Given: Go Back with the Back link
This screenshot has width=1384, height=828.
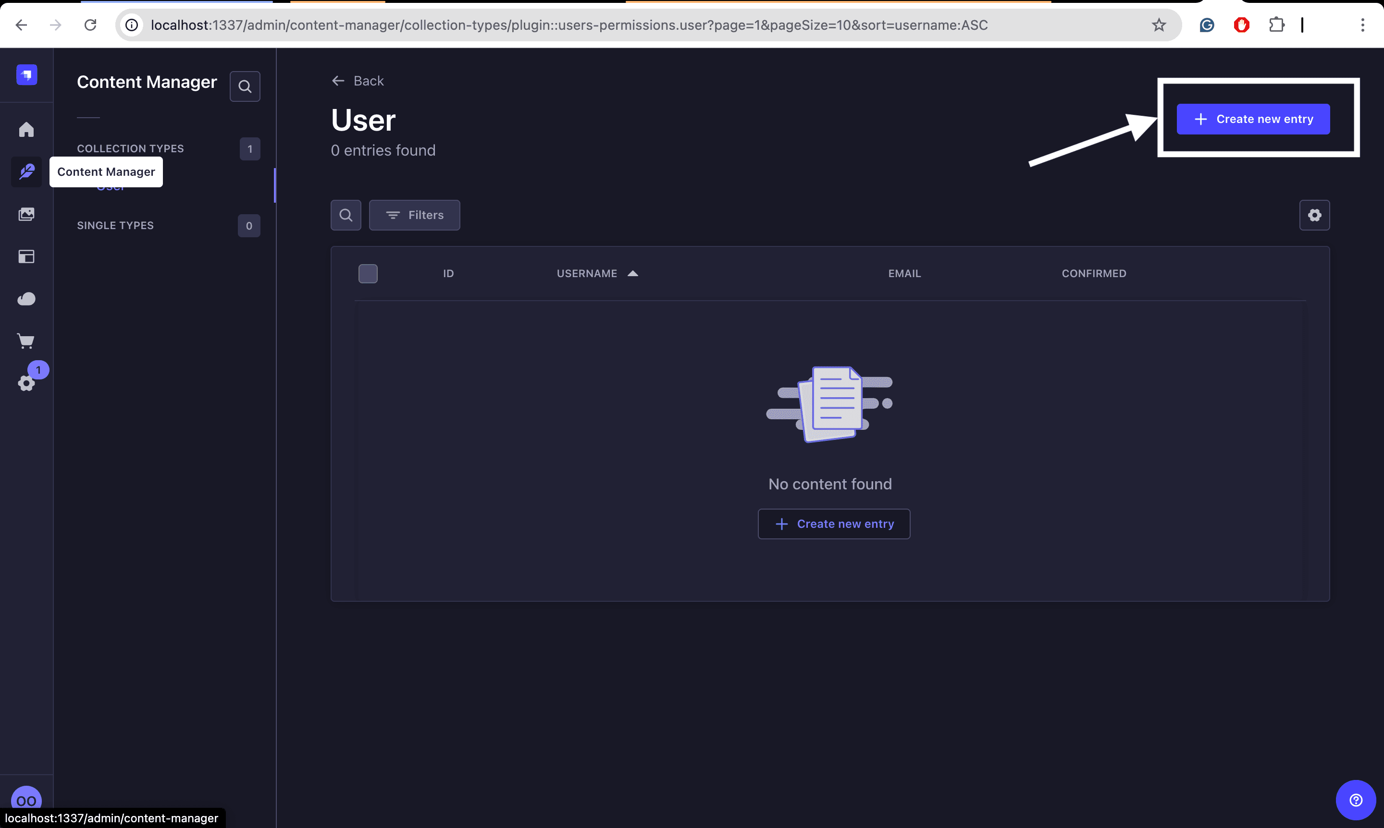Looking at the screenshot, I should point(358,81).
